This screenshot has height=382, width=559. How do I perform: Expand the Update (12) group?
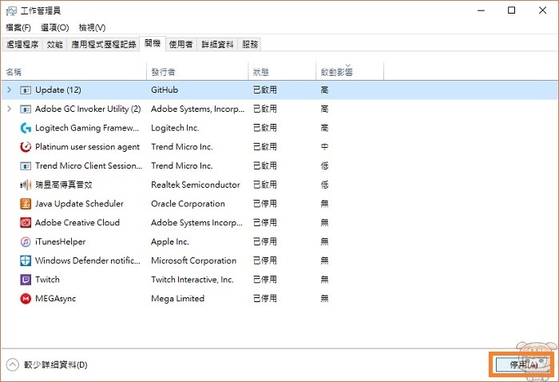(10, 90)
